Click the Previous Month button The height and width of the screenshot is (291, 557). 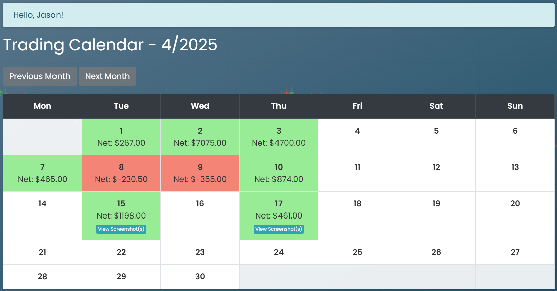(40, 76)
